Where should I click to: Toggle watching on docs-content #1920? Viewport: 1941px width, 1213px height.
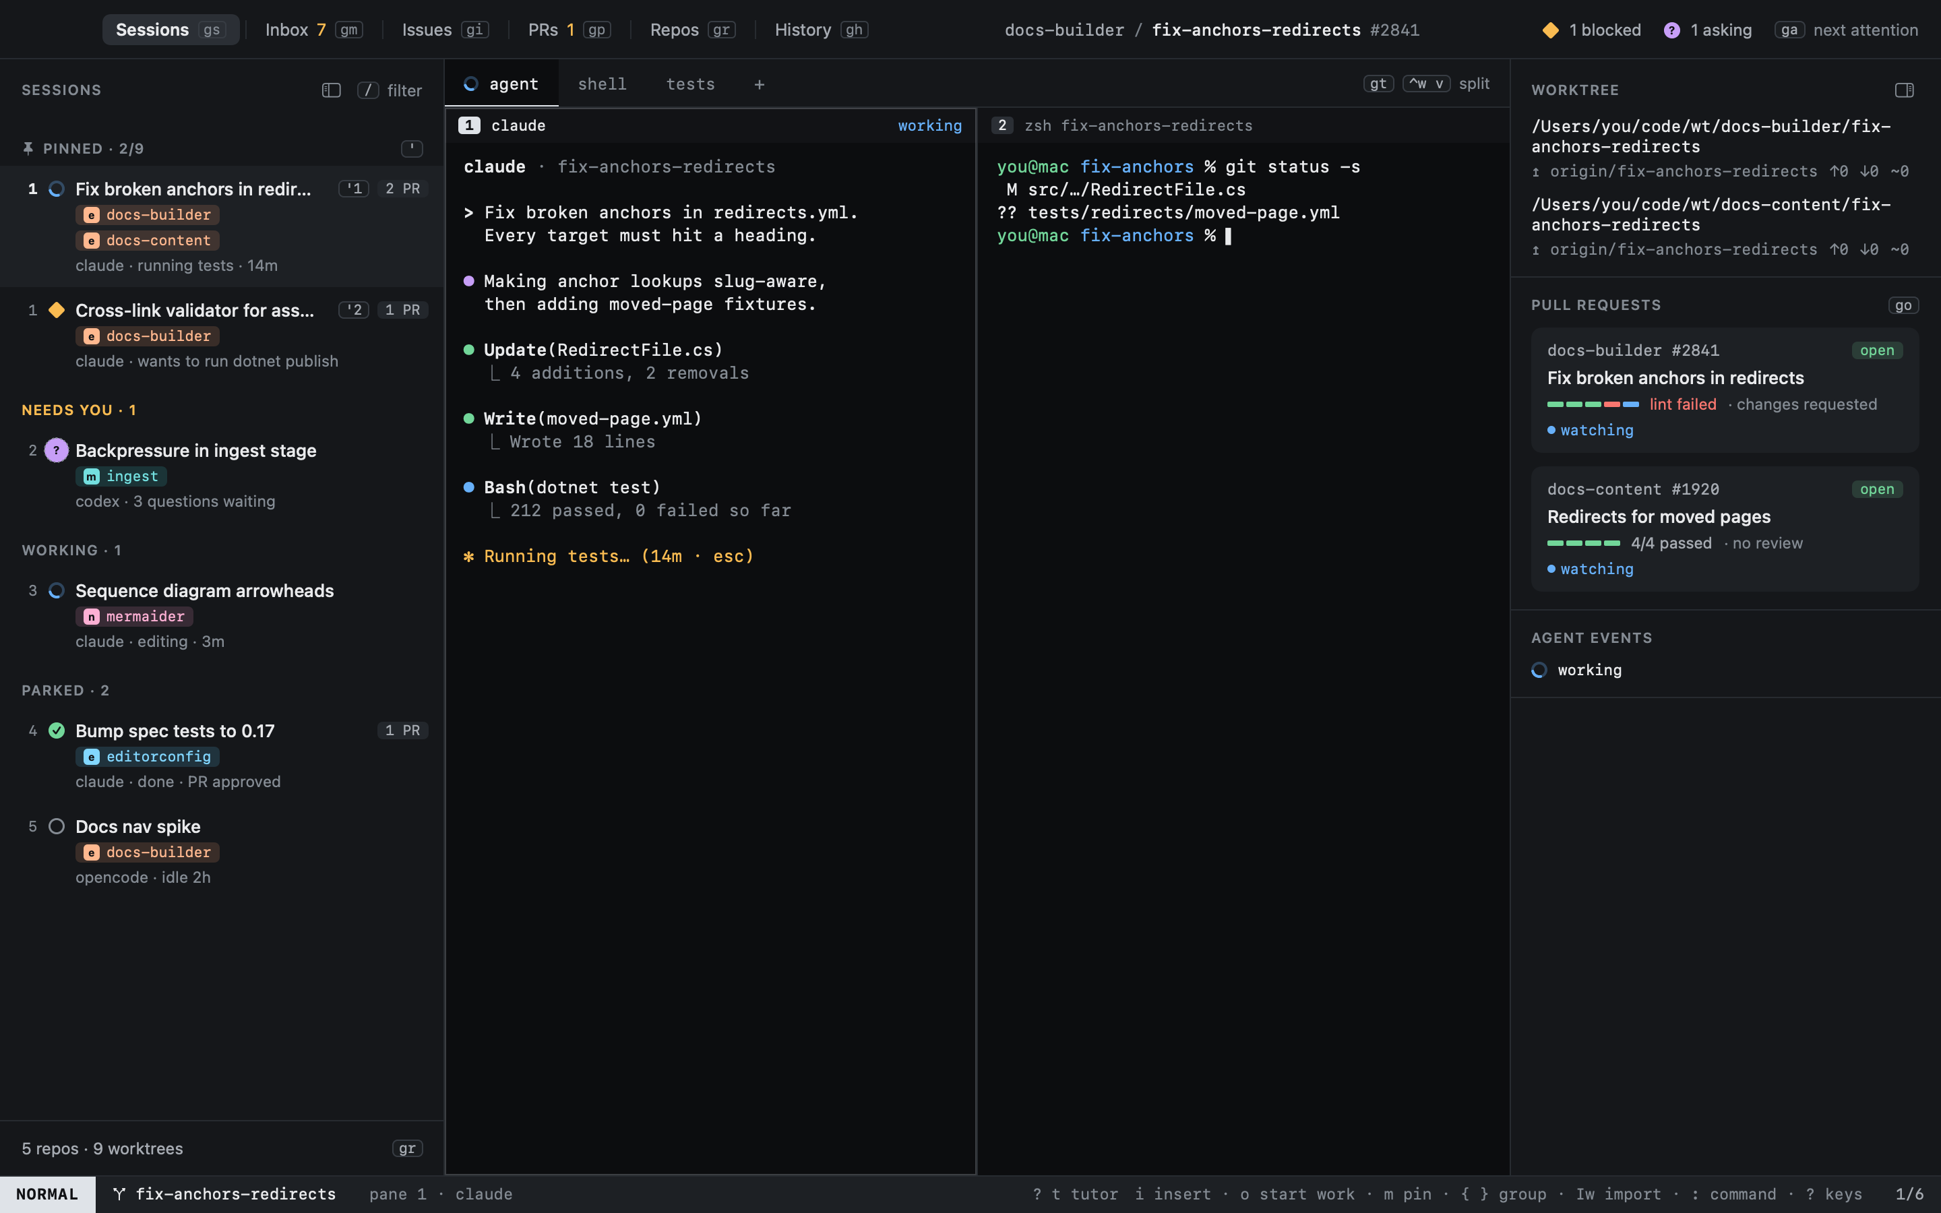coord(1591,569)
